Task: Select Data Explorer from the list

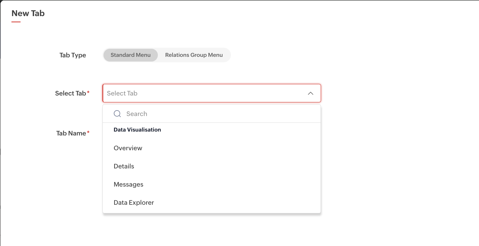Action: point(134,203)
